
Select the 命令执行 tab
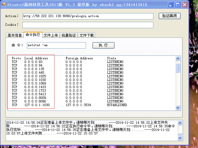[33, 35]
